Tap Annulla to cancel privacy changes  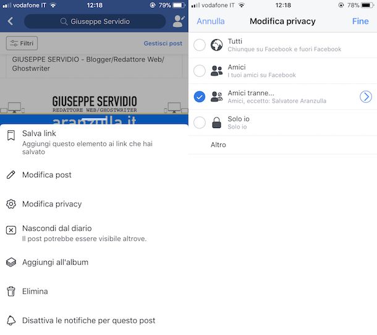tap(211, 22)
